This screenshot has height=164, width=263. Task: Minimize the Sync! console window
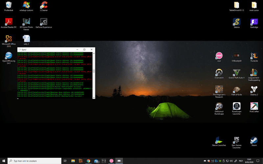point(77,50)
